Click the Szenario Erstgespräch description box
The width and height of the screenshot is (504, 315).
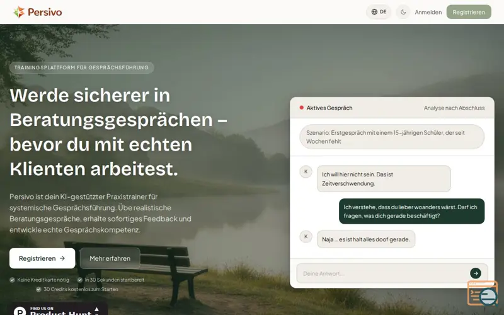(392, 137)
